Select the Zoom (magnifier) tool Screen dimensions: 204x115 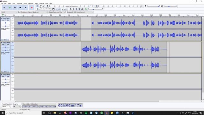coord(38,9)
